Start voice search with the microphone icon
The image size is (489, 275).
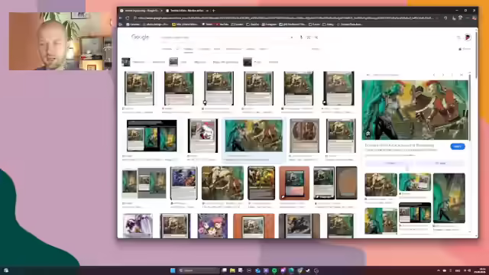tap(301, 37)
